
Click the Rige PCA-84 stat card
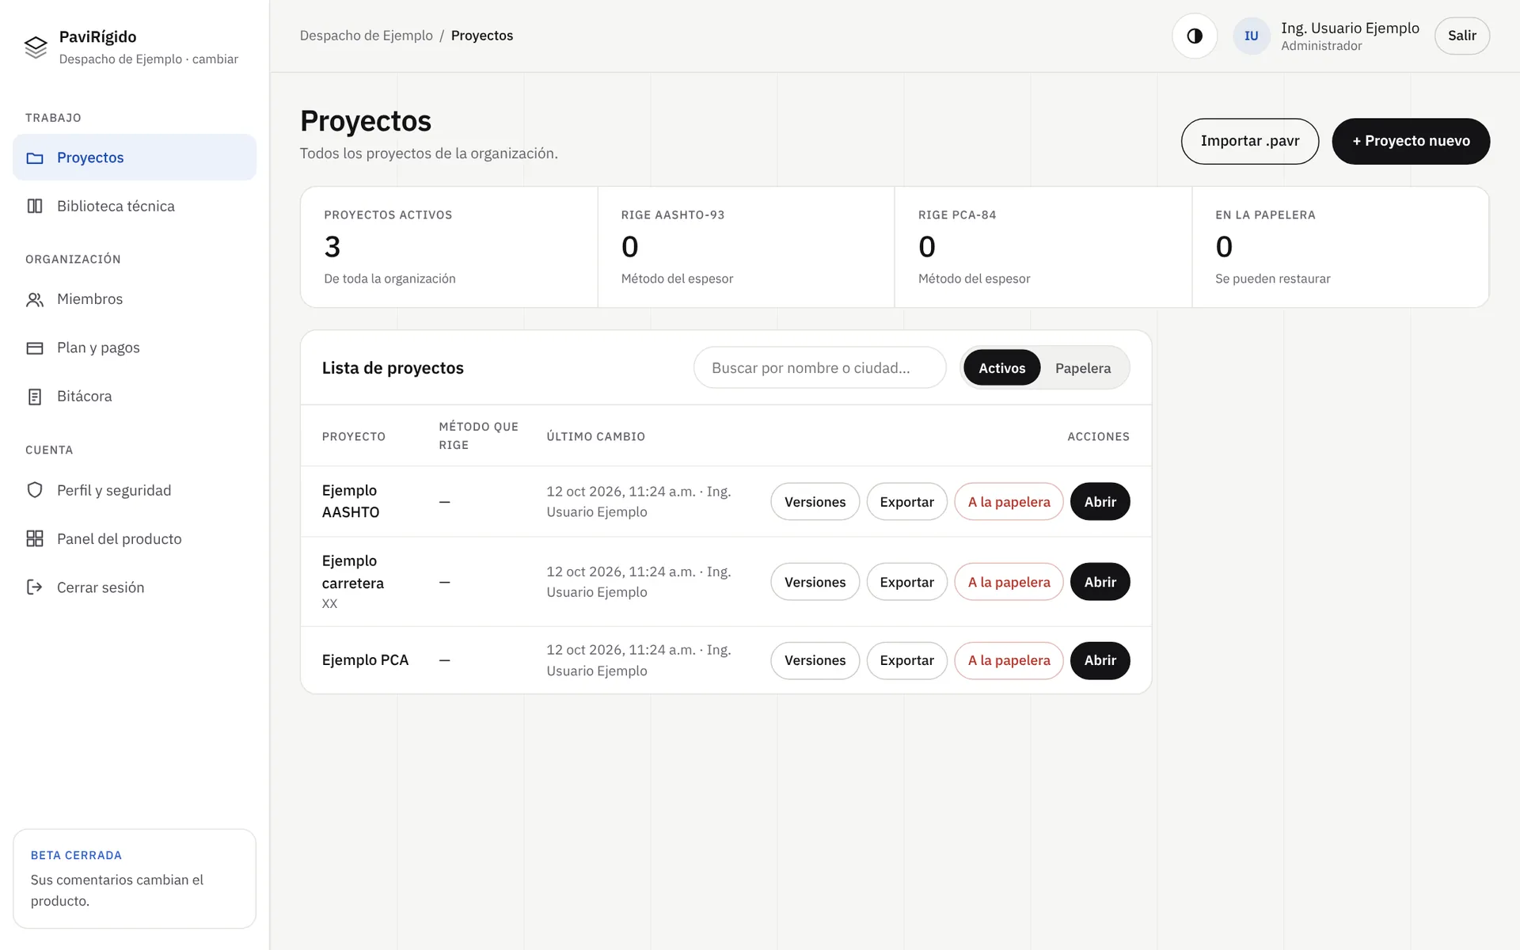pos(1043,247)
